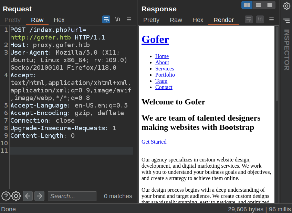Open Request panel options menu
Viewport: 292px width, 213px height.
pyautogui.click(x=129, y=20)
